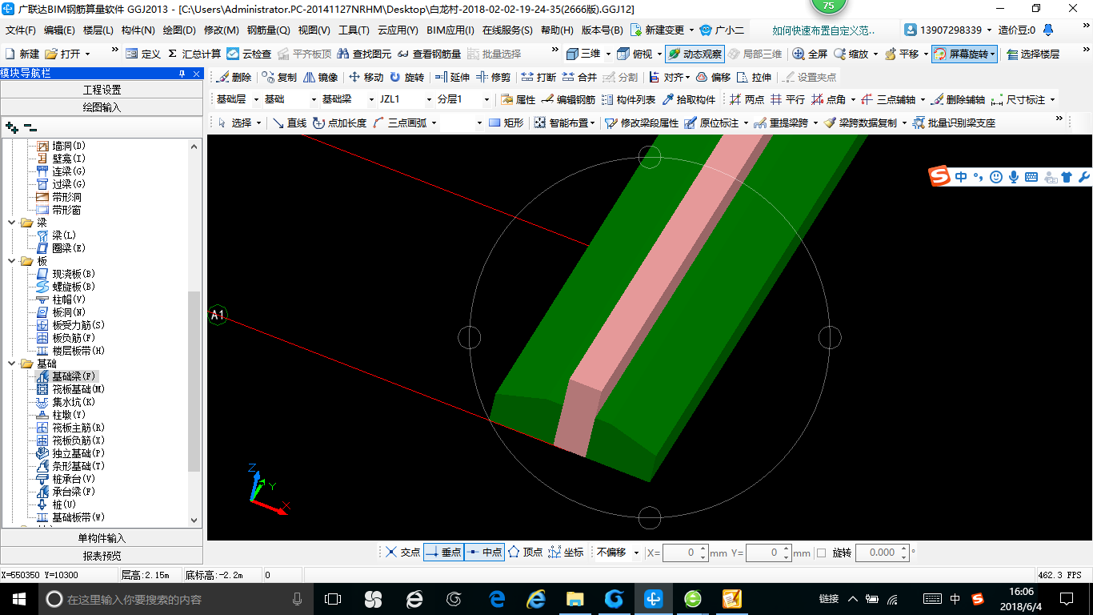The width and height of the screenshot is (1093, 615).
Task: Click 批量识别梁支座 batch support tool
Action: click(953, 123)
